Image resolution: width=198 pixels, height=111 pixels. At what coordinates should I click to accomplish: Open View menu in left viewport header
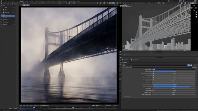point(33,3)
